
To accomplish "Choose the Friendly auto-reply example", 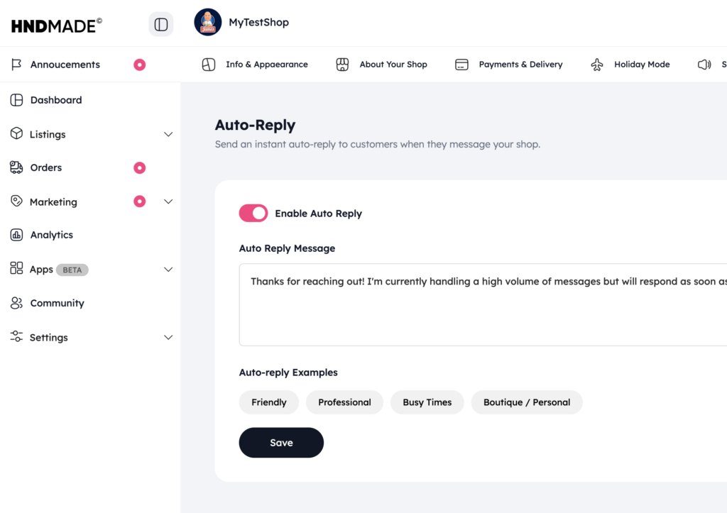I will [269, 402].
